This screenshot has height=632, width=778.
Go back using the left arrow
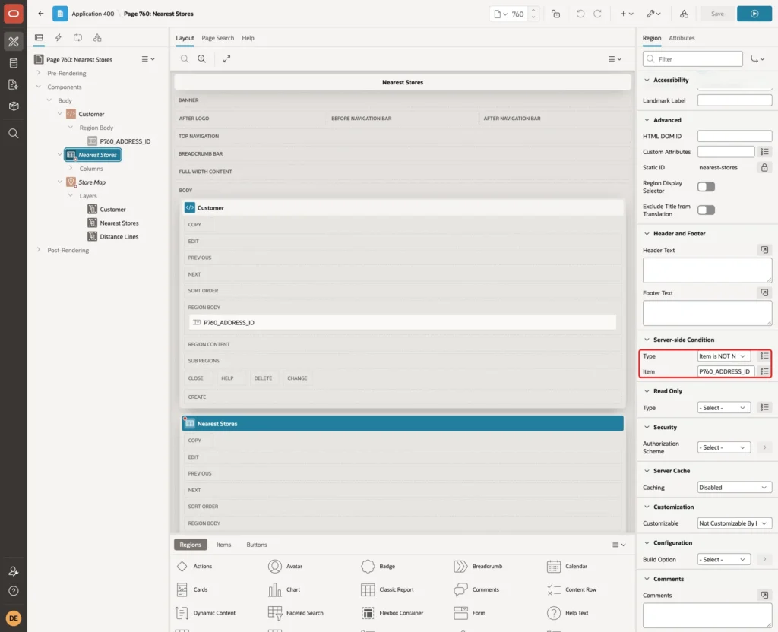(x=41, y=14)
